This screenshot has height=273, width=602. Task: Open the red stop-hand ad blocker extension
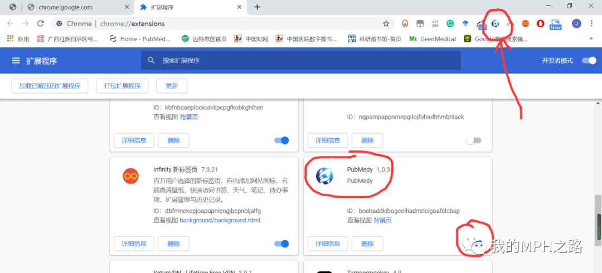pos(540,23)
